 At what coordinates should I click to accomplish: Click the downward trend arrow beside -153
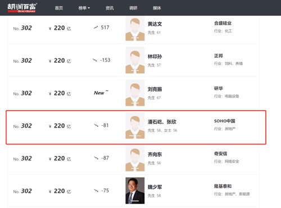tap(95, 60)
